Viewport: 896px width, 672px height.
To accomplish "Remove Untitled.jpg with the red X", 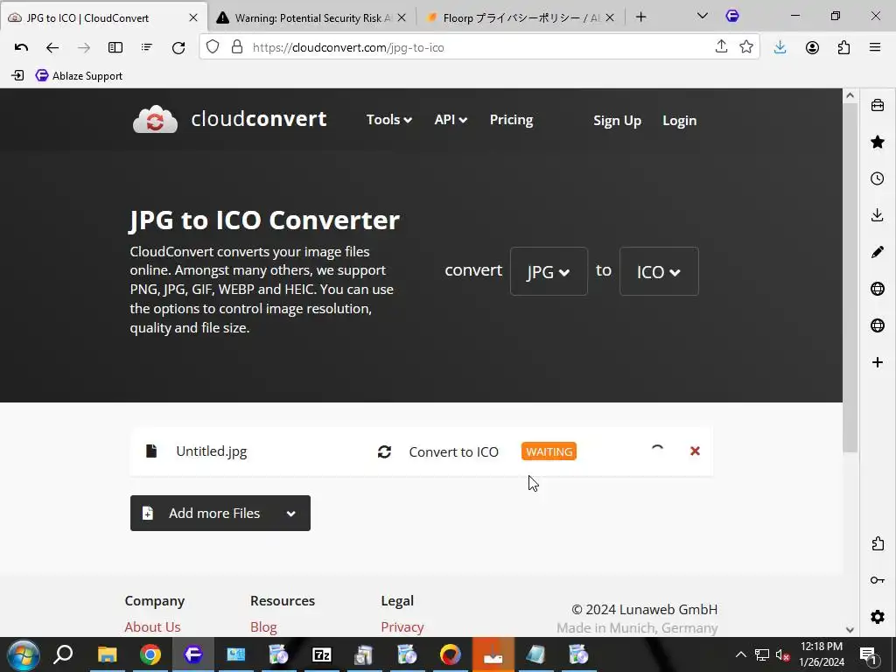I will [x=695, y=451].
